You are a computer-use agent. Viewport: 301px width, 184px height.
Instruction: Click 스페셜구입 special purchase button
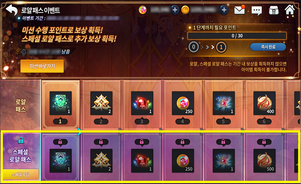pyautogui.click(x=20, y=174)
